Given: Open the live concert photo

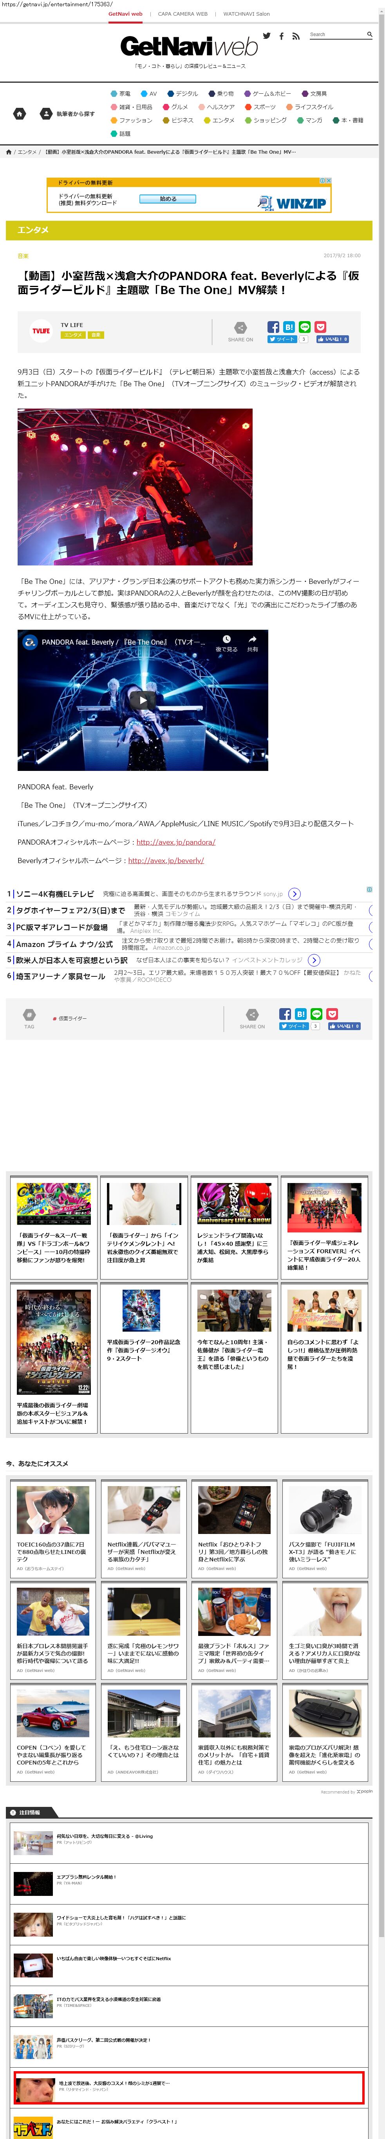Looking at the screenshot, I should (x=135, y=487).
